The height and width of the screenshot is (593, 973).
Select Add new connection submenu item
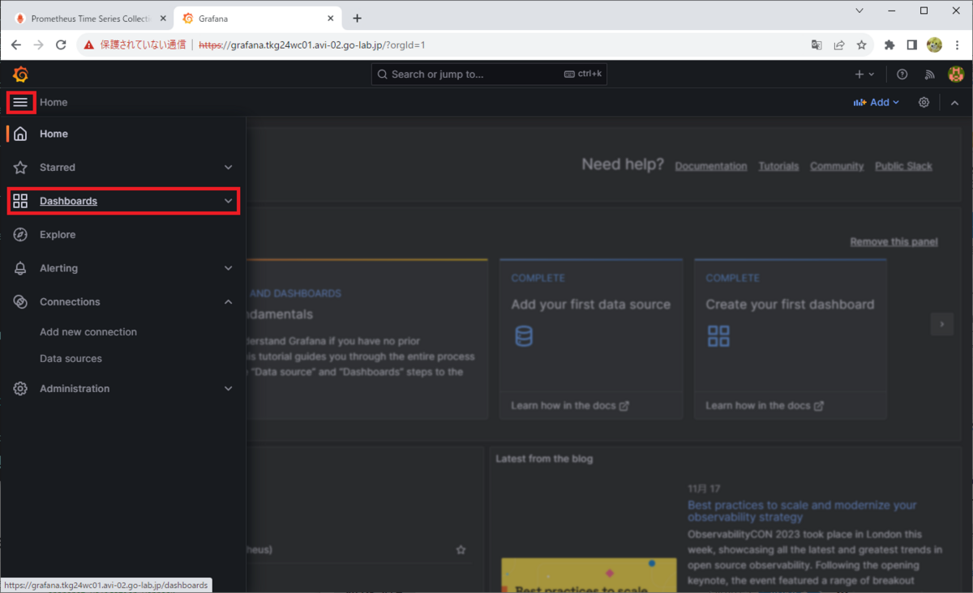point(88,332)
